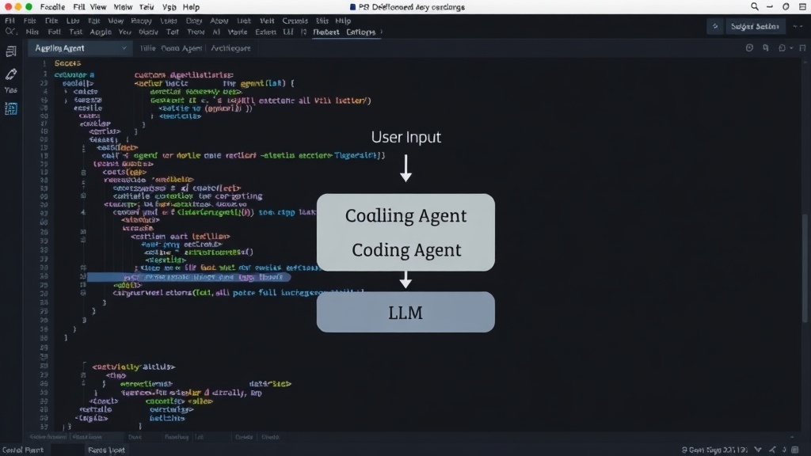Click the 'Tillie' tab label
811x456 pixels.
pyautogui.click(x=147, y=48)
